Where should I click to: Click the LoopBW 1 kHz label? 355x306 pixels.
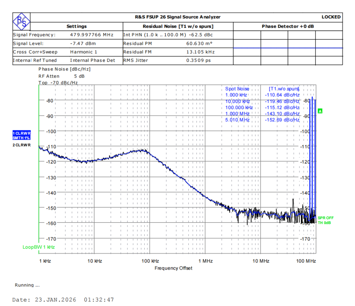(39, 247)
